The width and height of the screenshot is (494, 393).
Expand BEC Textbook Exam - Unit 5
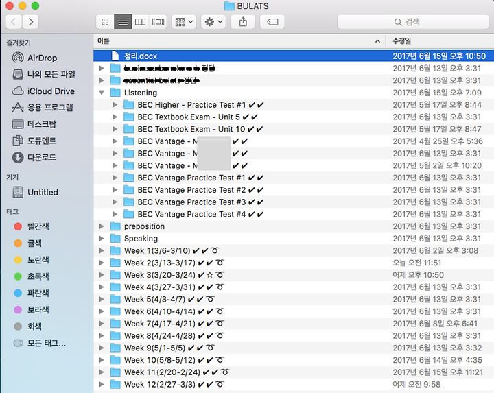pos(115,117)
